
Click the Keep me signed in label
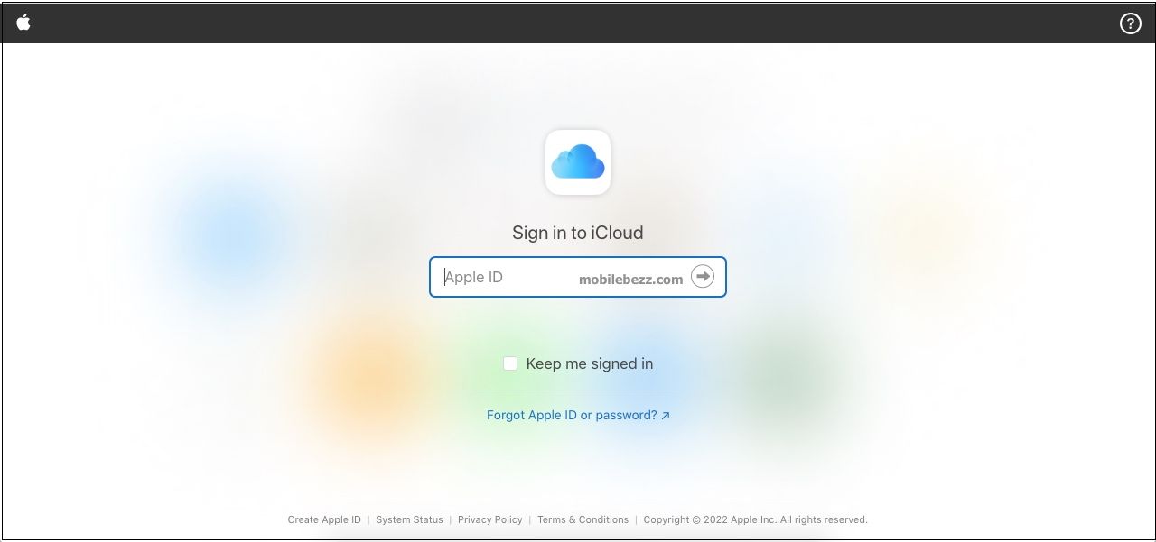click(590, 363)
